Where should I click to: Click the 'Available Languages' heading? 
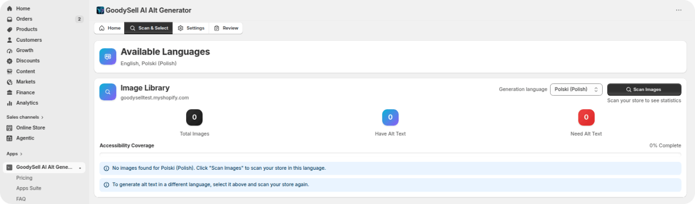[x=165, y=52]
